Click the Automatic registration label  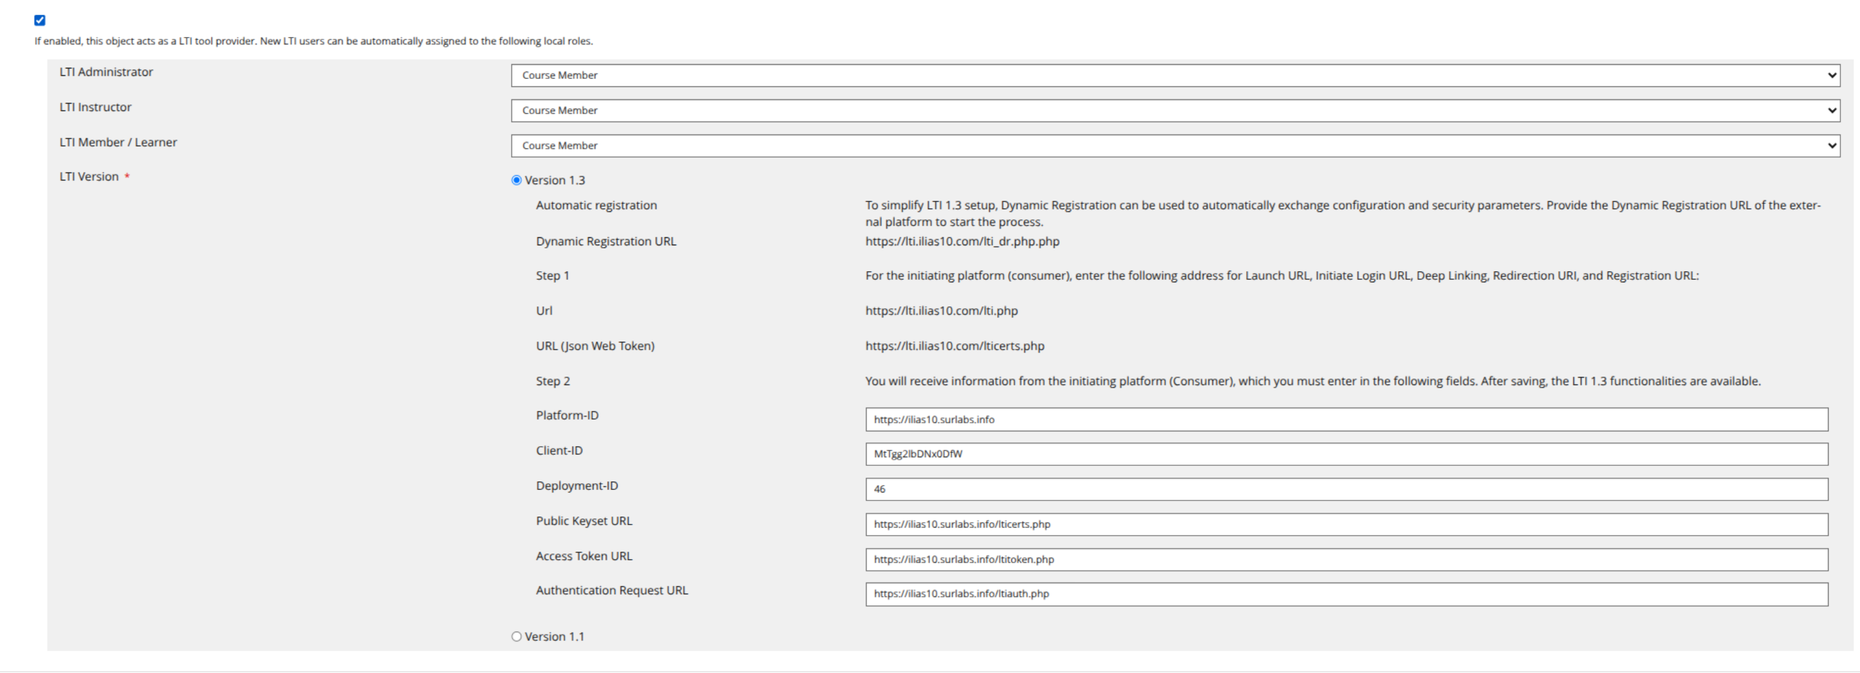[596, 205]
